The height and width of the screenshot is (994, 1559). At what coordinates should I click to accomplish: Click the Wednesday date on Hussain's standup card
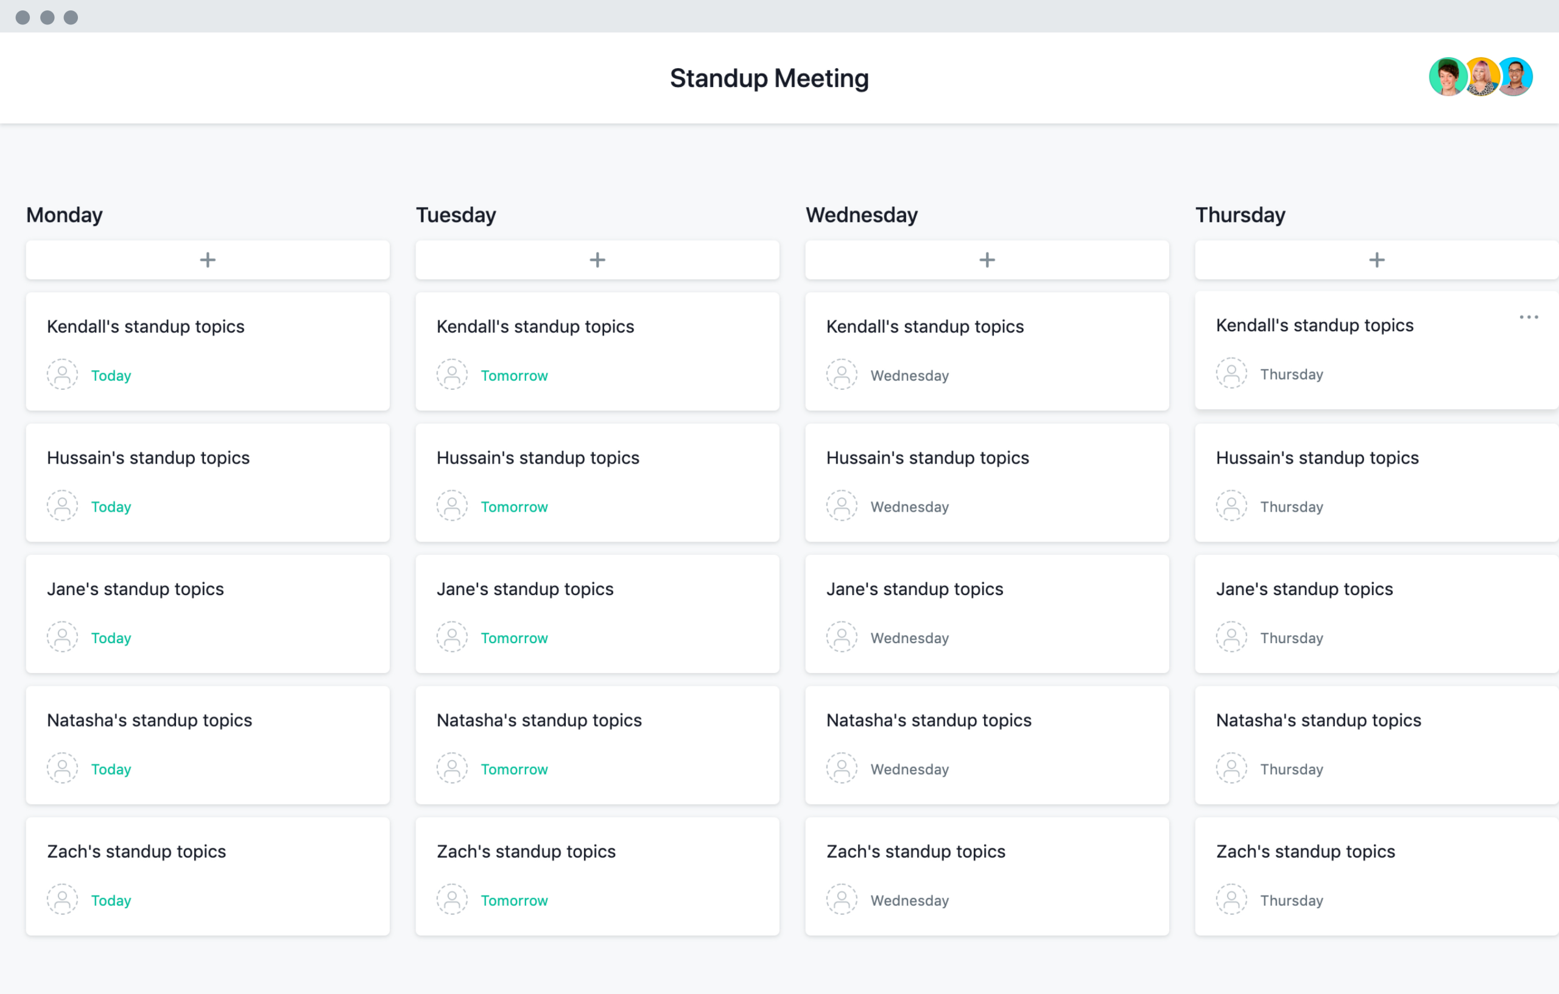[x=909, y=507]
